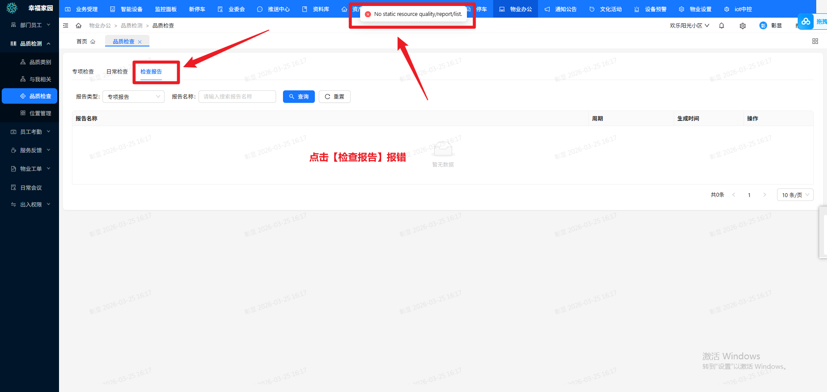Expand the 员工考勤 sidebar menu
Screen dimensions: 827x392
pyautogui.click(x=30, y=132)
